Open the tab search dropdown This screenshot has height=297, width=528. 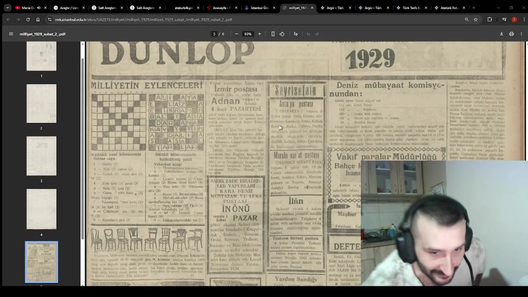[7, 7]
